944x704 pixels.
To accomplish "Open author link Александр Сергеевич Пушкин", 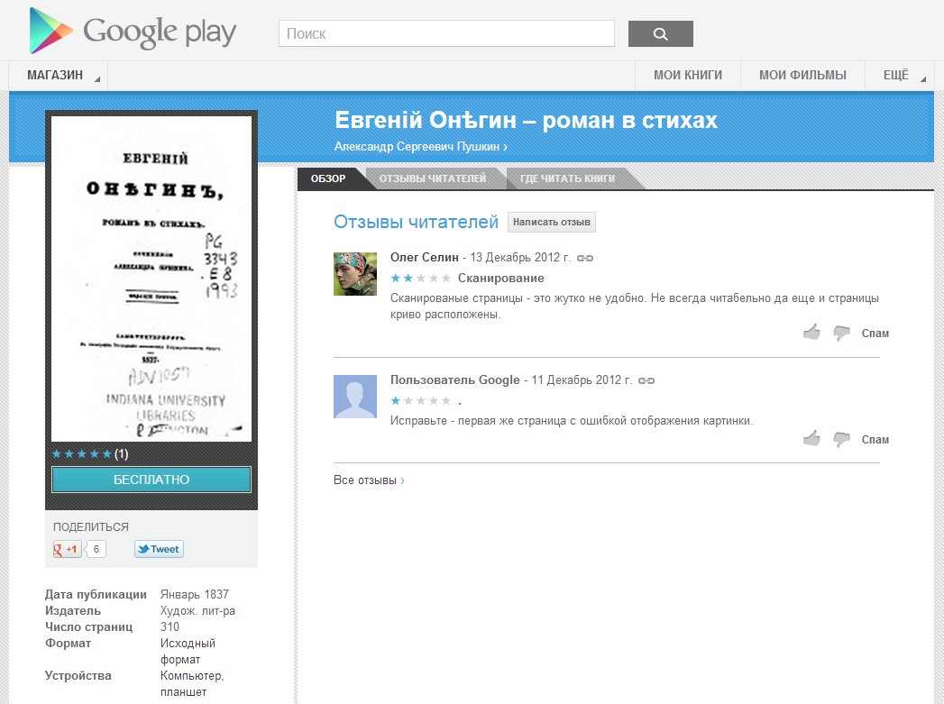I will [420, 146].
